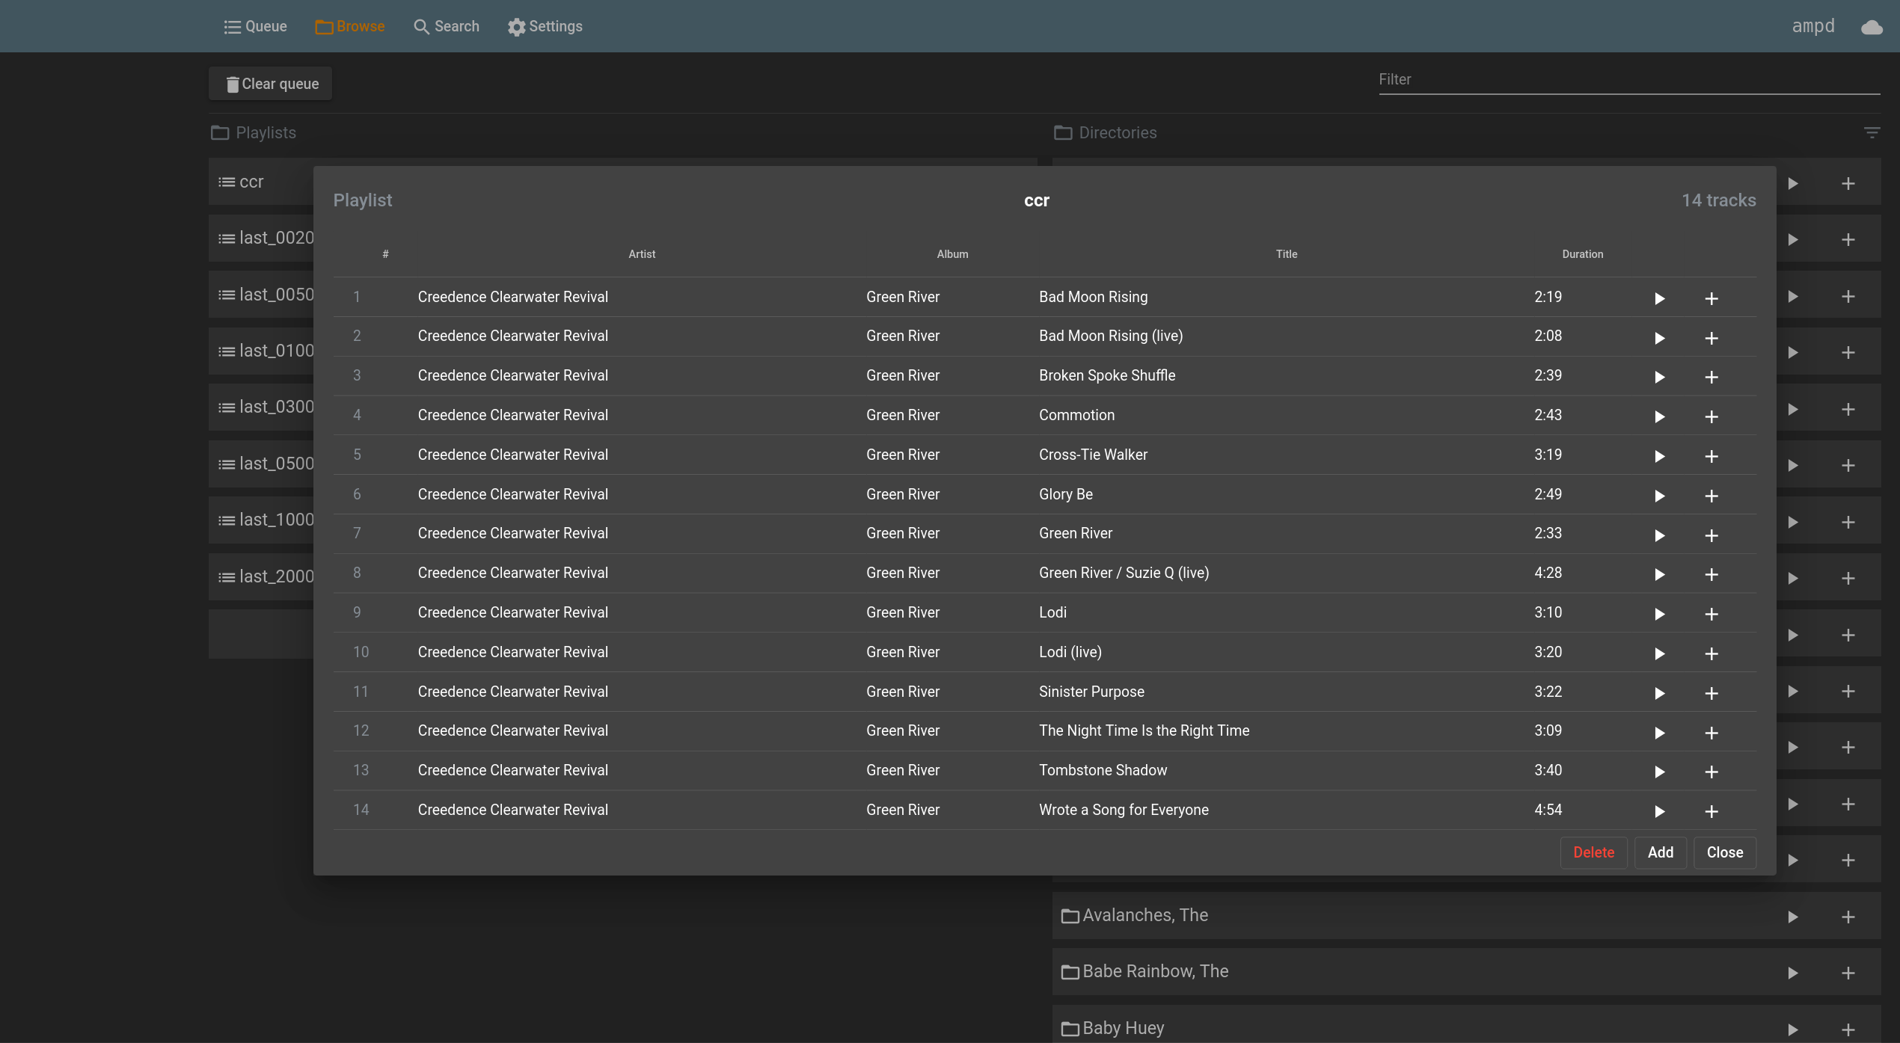Play the Glory Be track
This screenshot has width=1900, height=1043.
tap(1659, 496)
